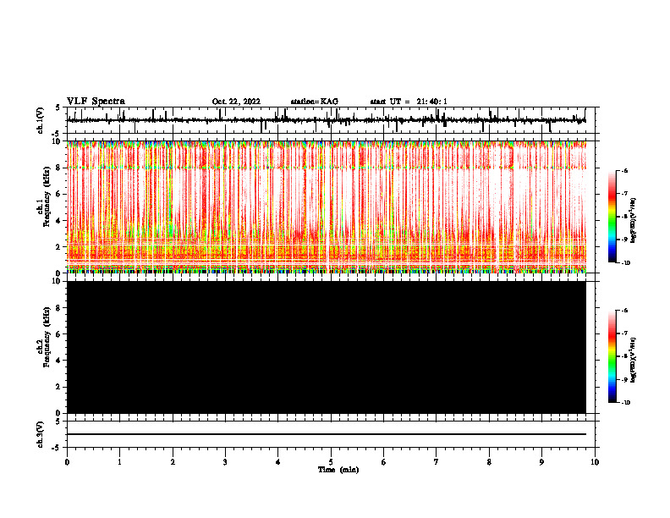
Task: Click the '3' tick on time axis
Action: (225, 462)
